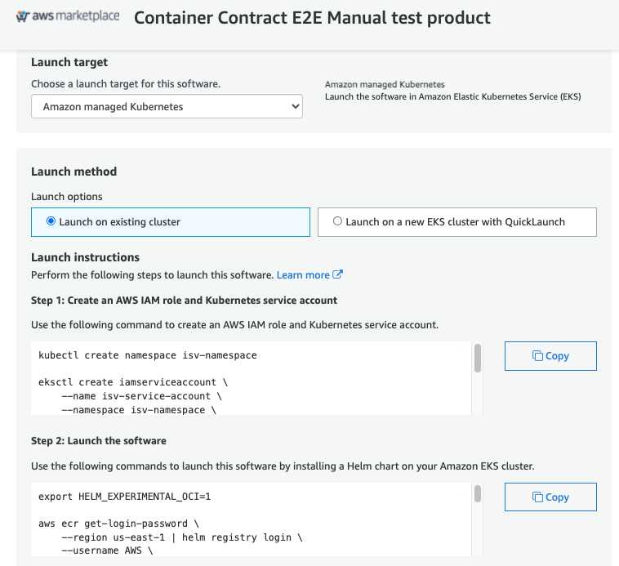Click the Launch target section heading

click(x=69, y=62)
